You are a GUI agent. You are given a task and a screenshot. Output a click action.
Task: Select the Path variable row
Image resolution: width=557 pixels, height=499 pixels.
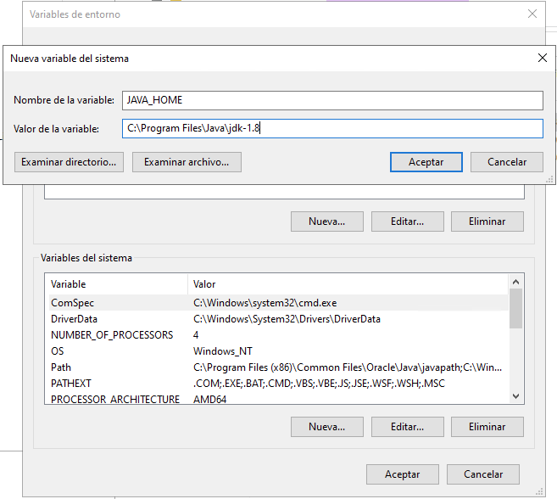click(276, 367)
